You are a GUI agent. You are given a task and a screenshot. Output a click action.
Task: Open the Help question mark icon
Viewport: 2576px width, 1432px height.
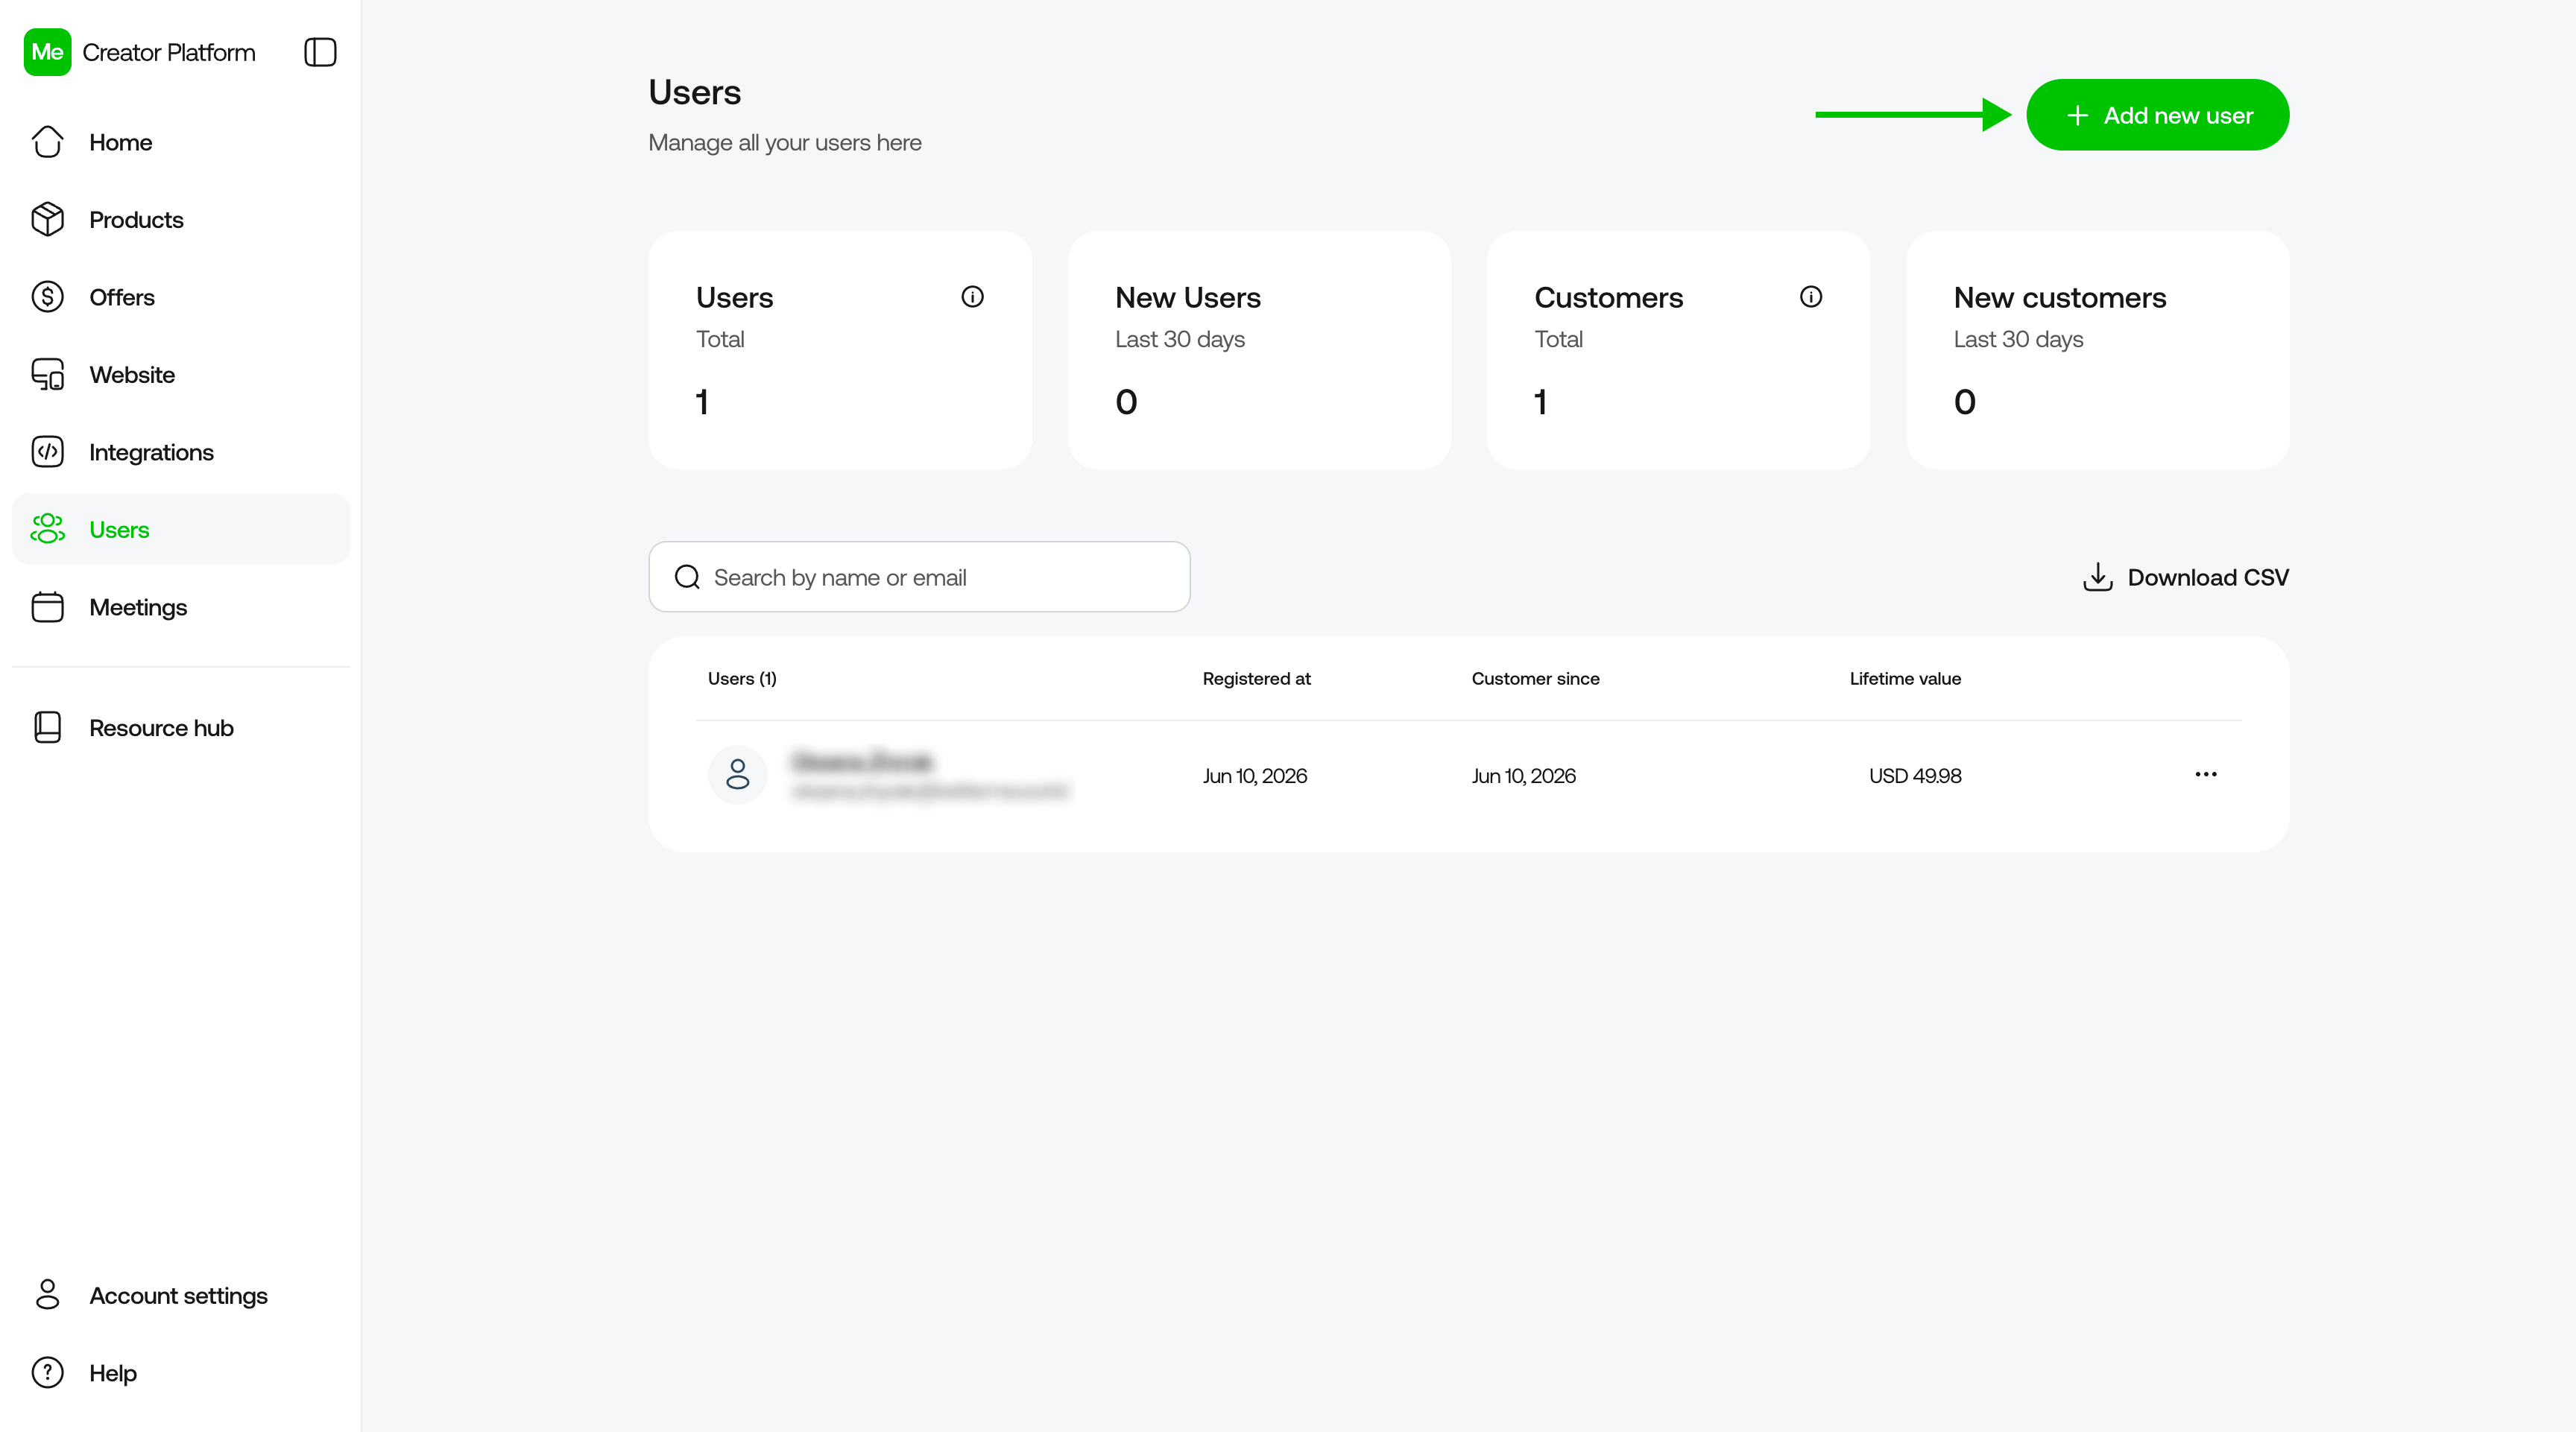click(47, 1373)
